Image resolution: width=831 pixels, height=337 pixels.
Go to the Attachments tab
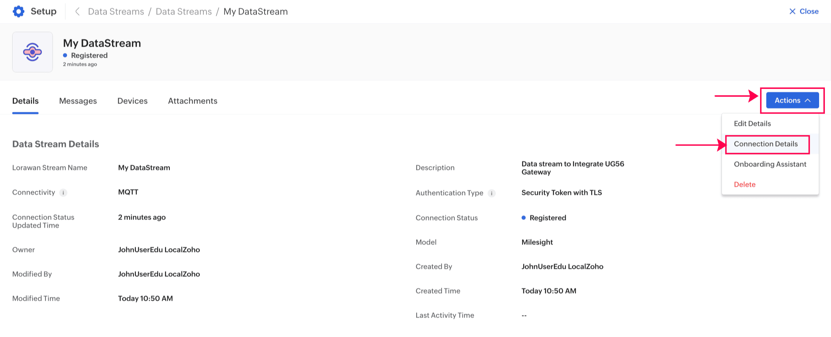point(192,101)
